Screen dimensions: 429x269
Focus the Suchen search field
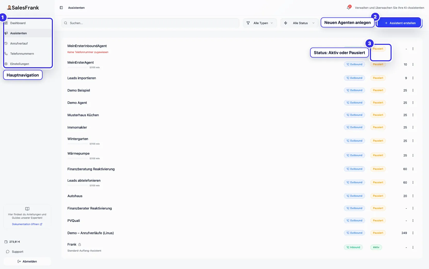coord(150,23)
